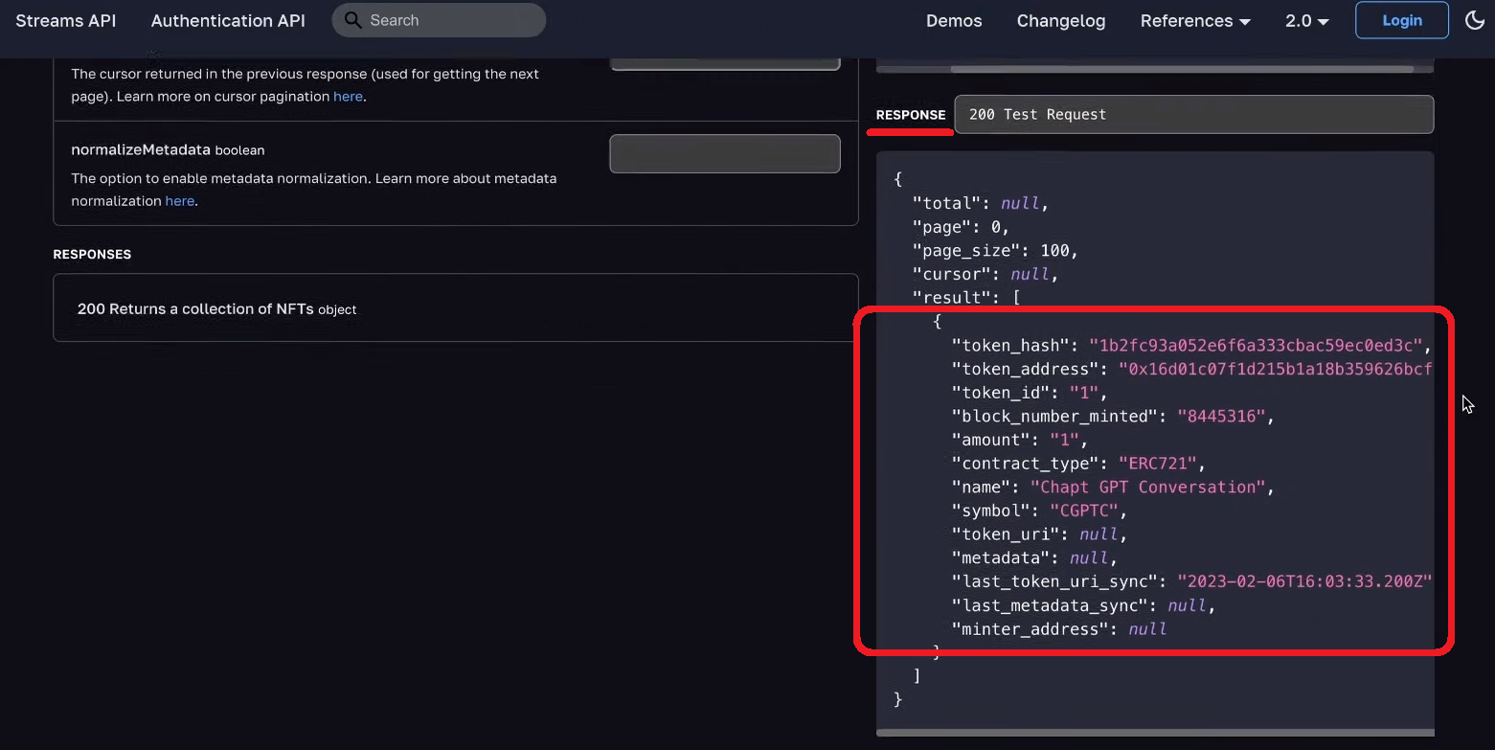Focus the Search text field

tap(450, 20)
